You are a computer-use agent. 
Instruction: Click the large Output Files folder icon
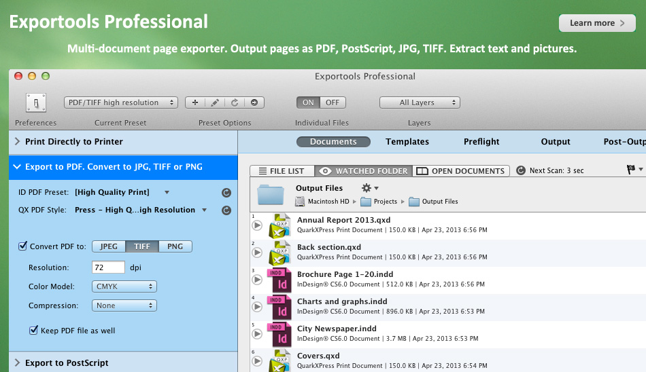tap(271, 195)
